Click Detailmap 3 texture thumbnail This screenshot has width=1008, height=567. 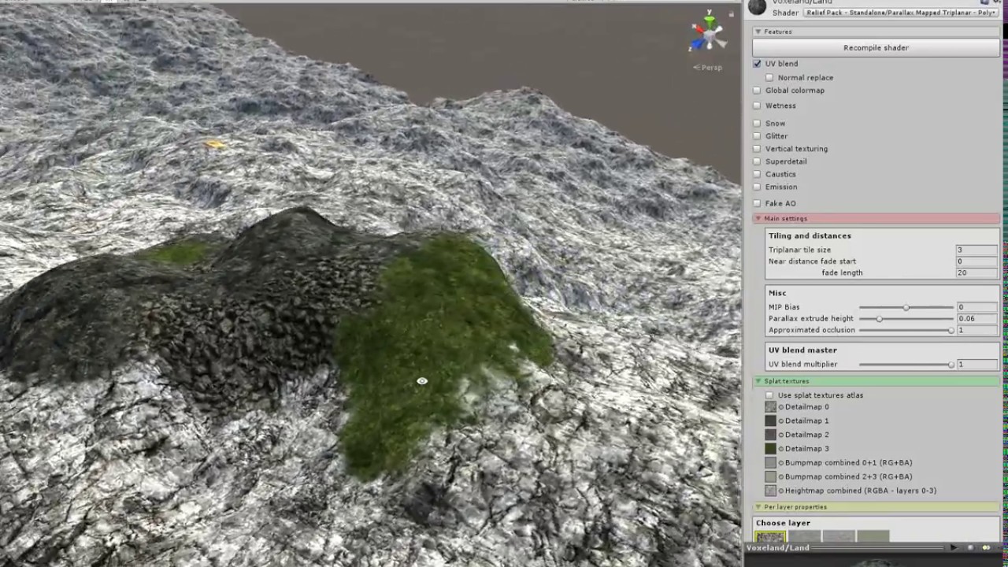click(771, 449)
